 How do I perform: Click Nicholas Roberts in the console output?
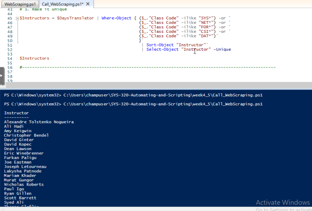coord(24,185)
